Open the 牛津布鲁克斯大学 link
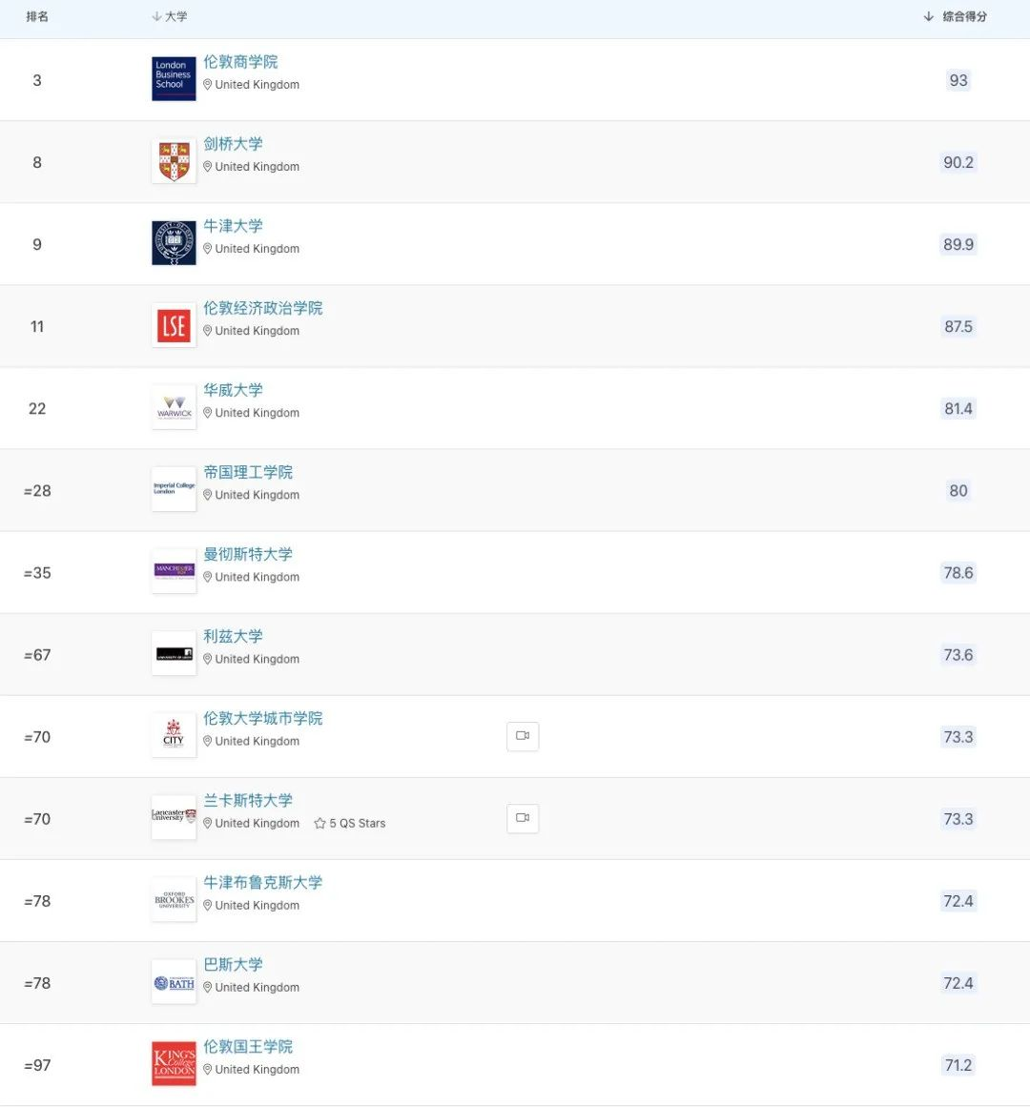Image resolution: width=1030 pixels, height=1107 pixels. pos(262,882)
